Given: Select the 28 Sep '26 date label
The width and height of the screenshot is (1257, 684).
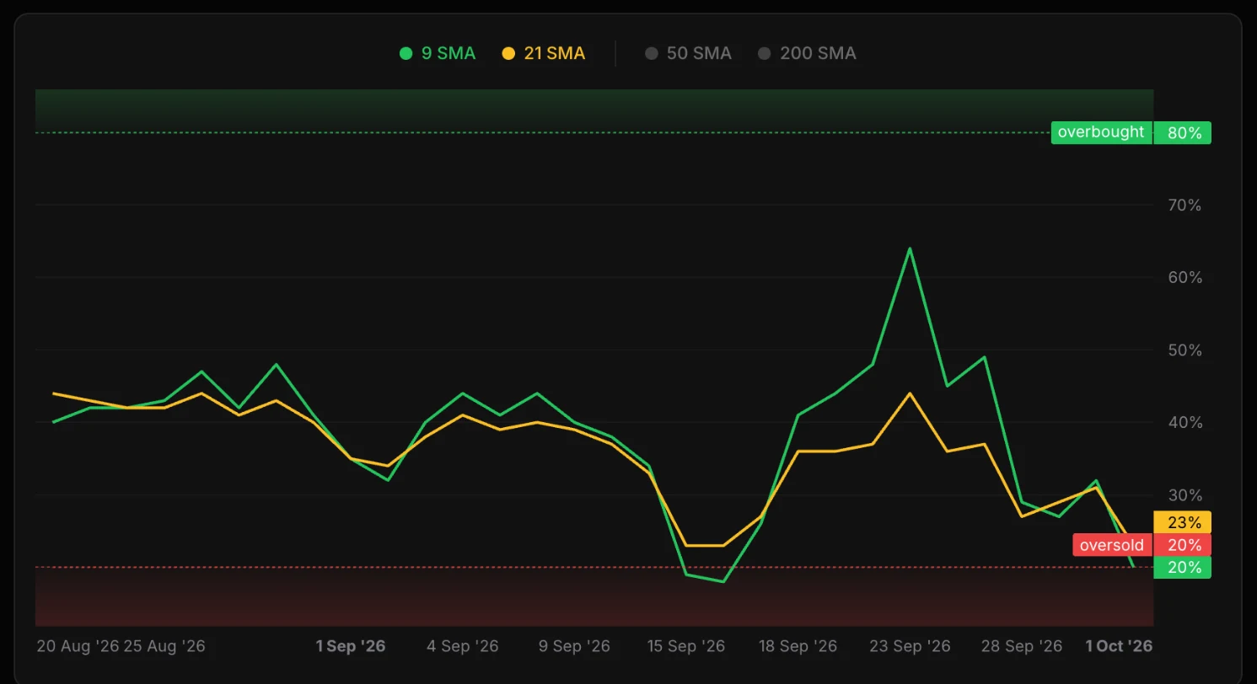Looking at the screenshot, I should coord(1022,646).
